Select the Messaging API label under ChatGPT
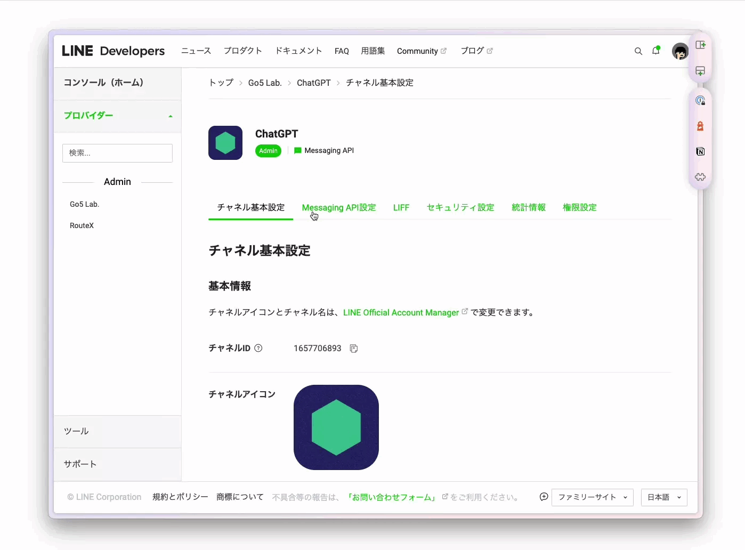Image resolution: width=745 pixels, height=550 pixels. 329,151
